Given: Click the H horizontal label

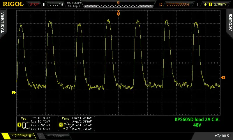Looking at the screenshot, I should 44,4.
